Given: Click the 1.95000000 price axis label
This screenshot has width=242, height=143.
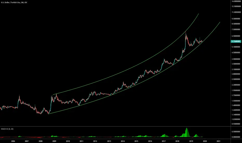Looking at the screenshot, I should coord(236,90).
